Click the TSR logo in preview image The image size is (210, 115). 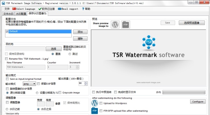(x=149, y=42)
